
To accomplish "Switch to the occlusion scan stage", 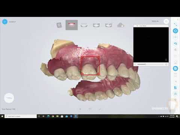I will pyautogui.click(x=108, y=25).
